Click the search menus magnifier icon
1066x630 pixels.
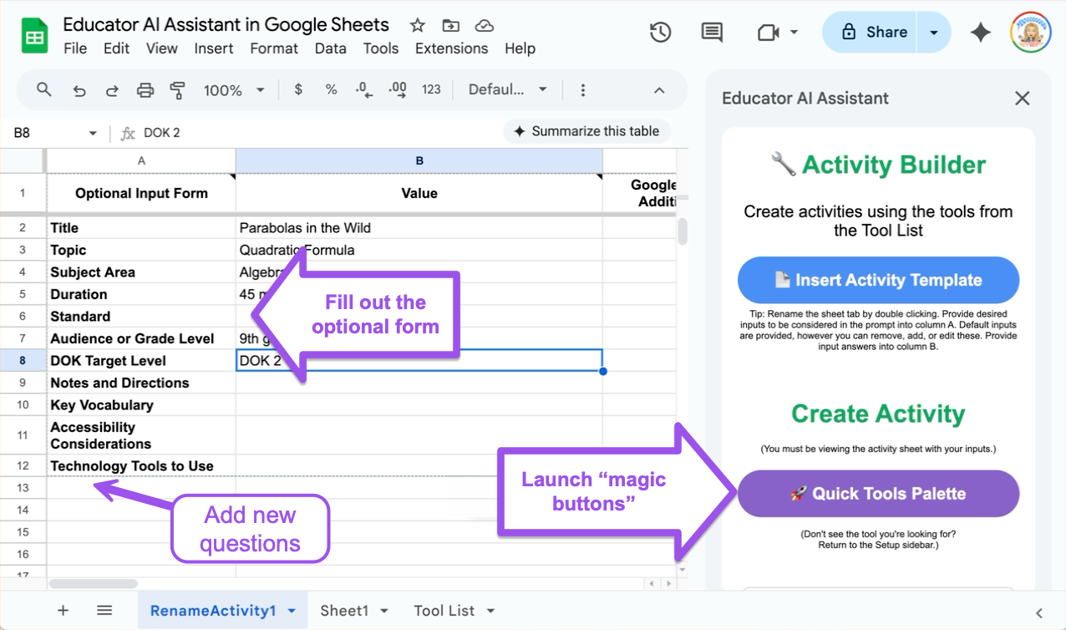pos(44,89)
